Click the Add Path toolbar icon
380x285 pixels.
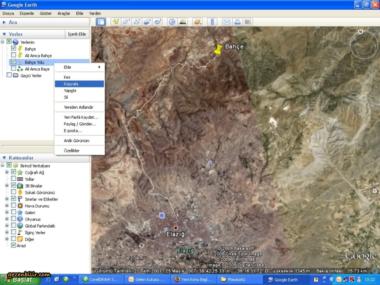pos(137,22)
